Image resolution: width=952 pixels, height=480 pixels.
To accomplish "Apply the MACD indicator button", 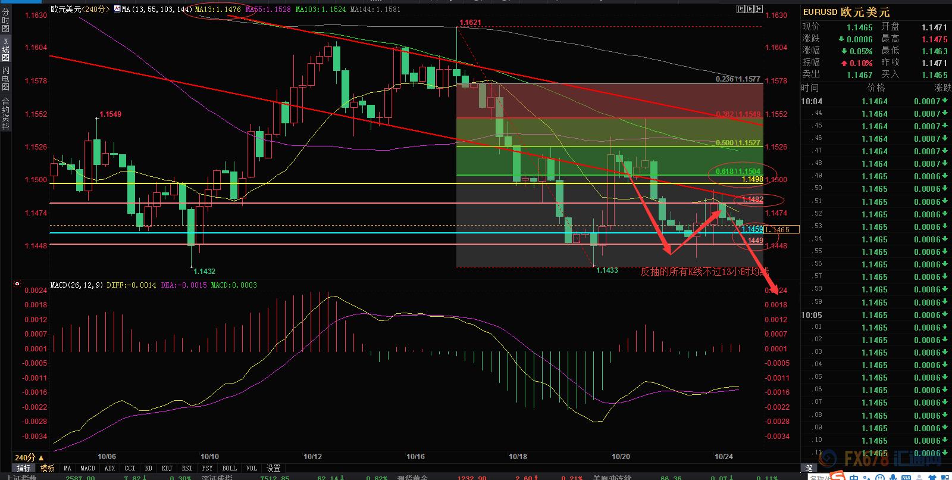I will coord(88,469).
